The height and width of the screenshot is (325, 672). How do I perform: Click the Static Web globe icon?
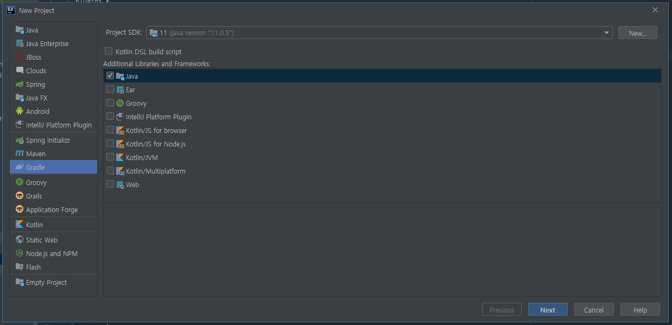(20, 240)
